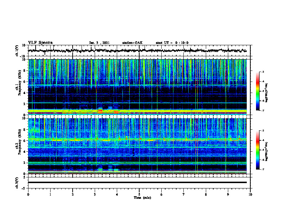
Task: Click the ch.1 spectrogram color bar
Action: tap(258, 91)
